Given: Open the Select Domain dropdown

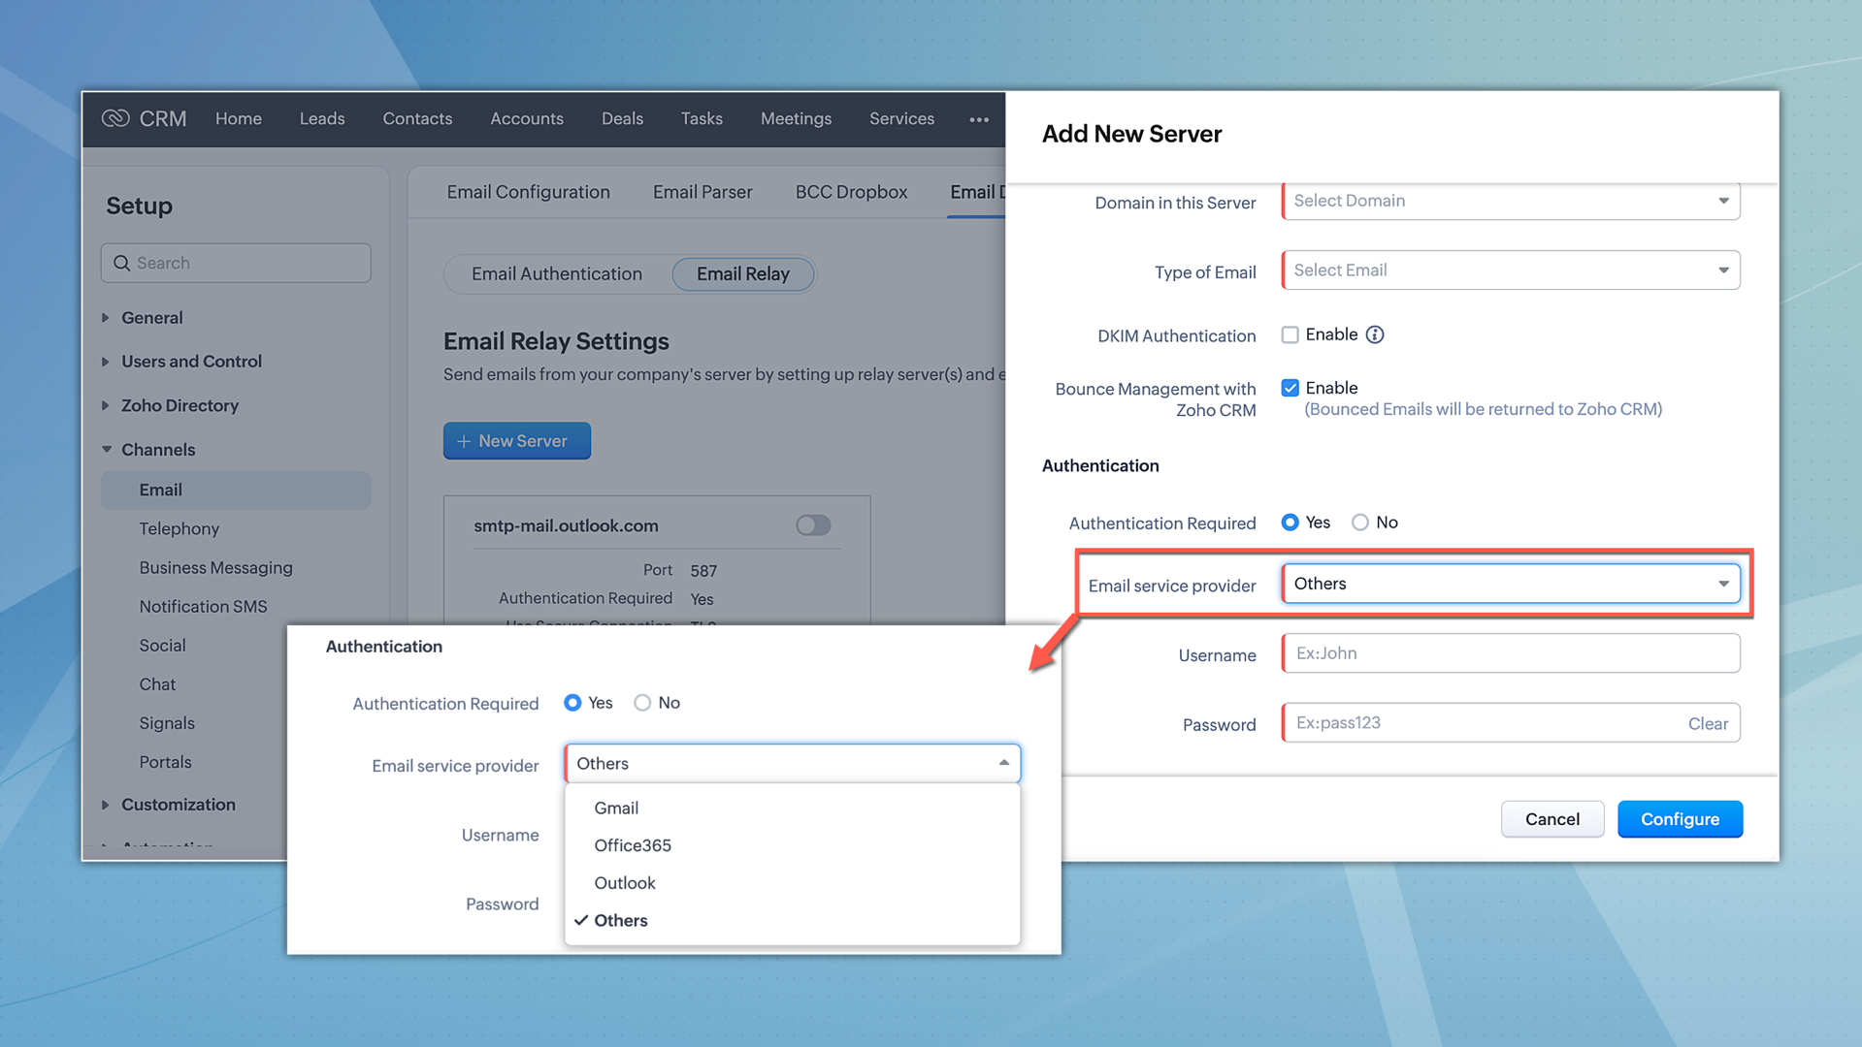Looking at the screenshot, I should coord(1510,201).
